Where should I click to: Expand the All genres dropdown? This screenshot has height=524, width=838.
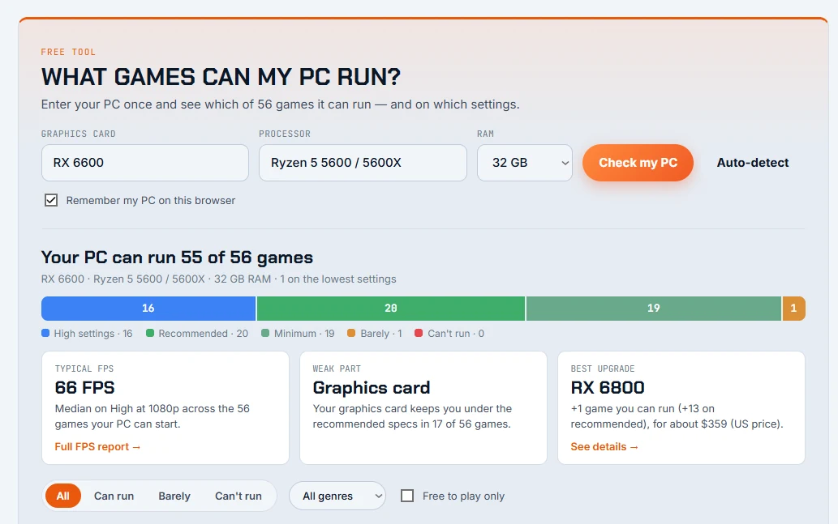point(337,496)
